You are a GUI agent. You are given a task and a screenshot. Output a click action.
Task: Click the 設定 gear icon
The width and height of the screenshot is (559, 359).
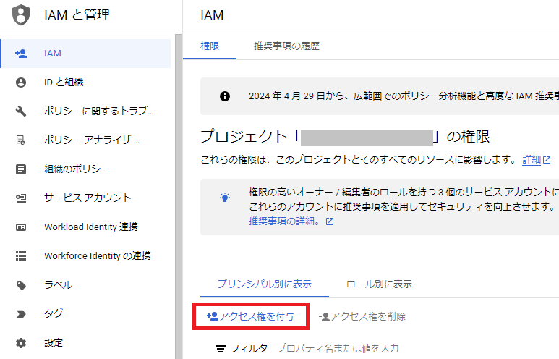[21, 343]
